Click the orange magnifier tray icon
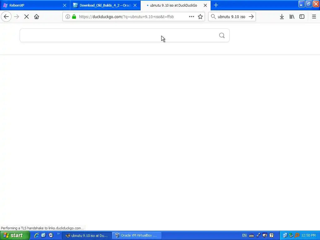 click(297, 235)
